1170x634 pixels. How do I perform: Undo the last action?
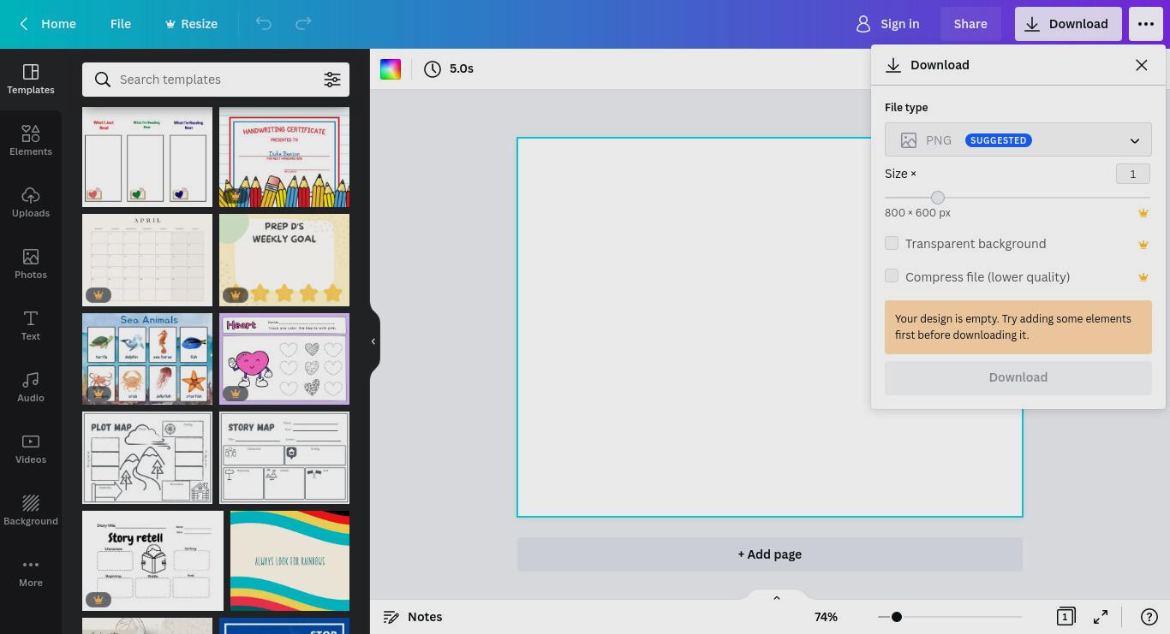click(x=264, y=24)
